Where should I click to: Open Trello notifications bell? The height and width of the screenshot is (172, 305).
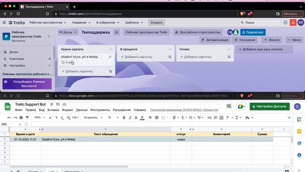[x=293, y=22]
